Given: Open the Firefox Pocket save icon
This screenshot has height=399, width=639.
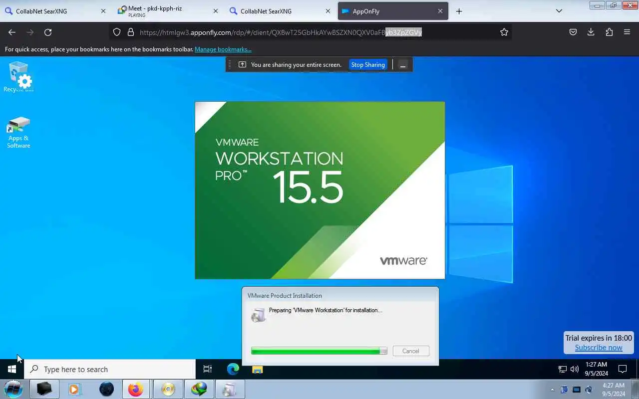Looking at the screenshot, I should tap(573, 32).
